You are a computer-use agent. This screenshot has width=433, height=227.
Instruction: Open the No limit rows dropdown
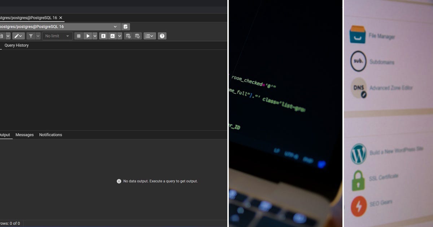click(57, 36)
